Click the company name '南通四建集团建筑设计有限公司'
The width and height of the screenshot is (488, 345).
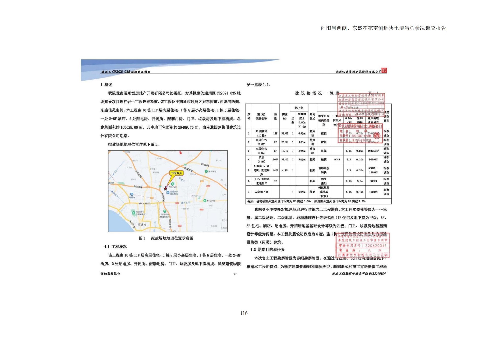point(358,72)
